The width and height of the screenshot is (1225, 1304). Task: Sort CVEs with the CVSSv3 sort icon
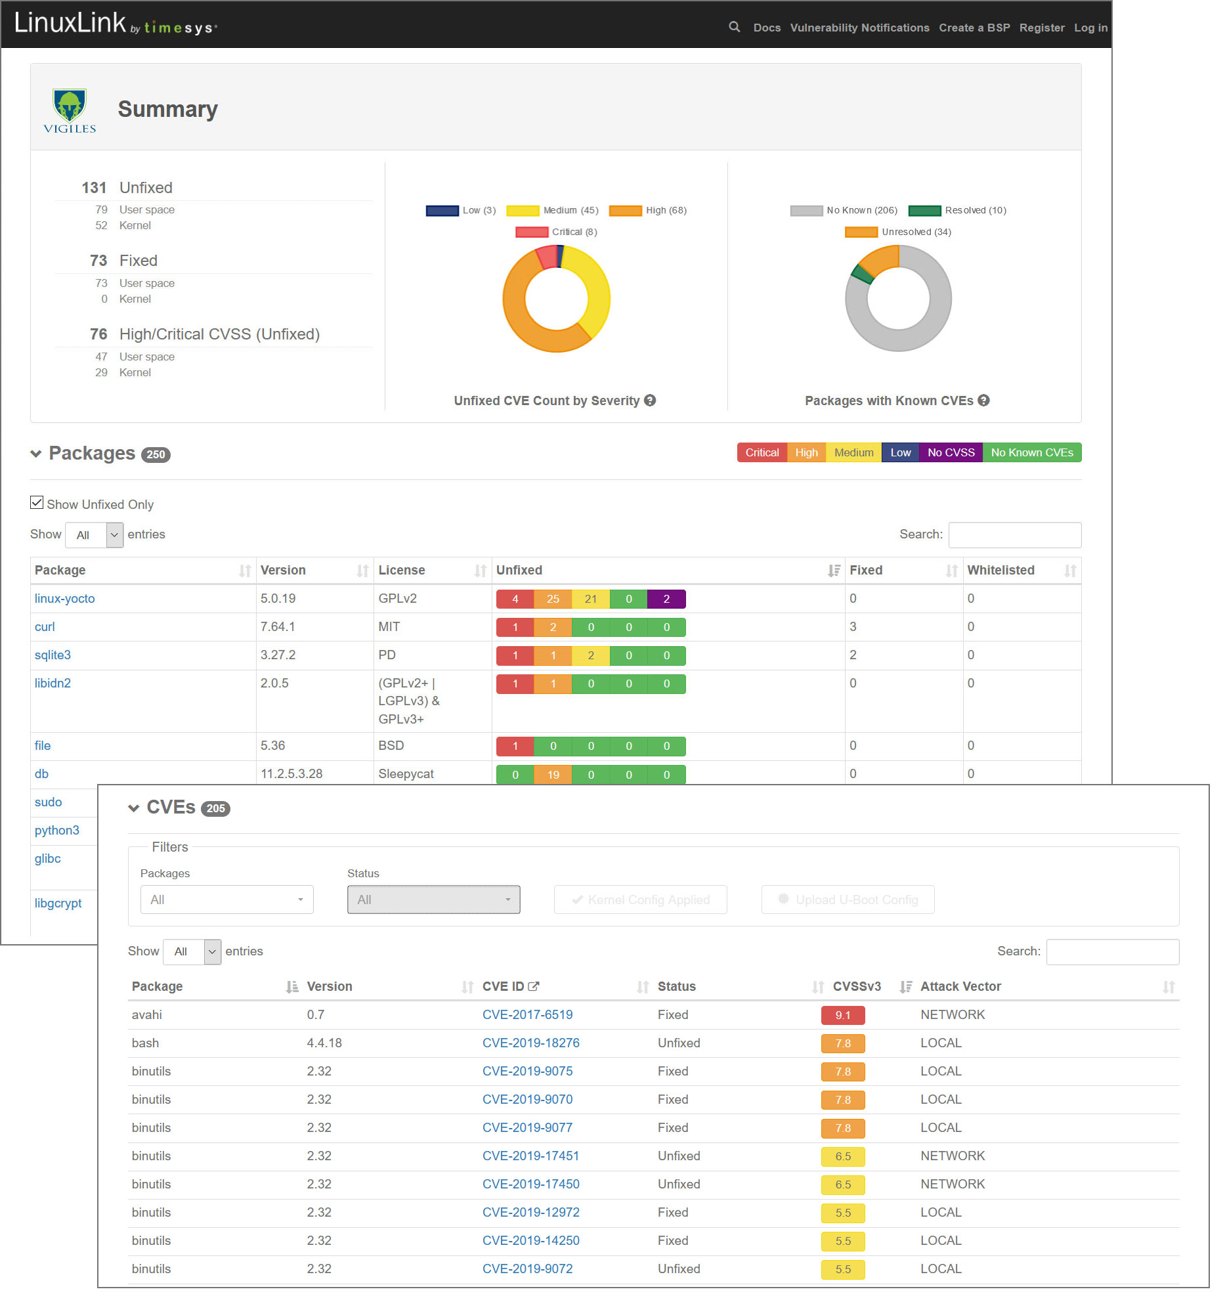907,985
